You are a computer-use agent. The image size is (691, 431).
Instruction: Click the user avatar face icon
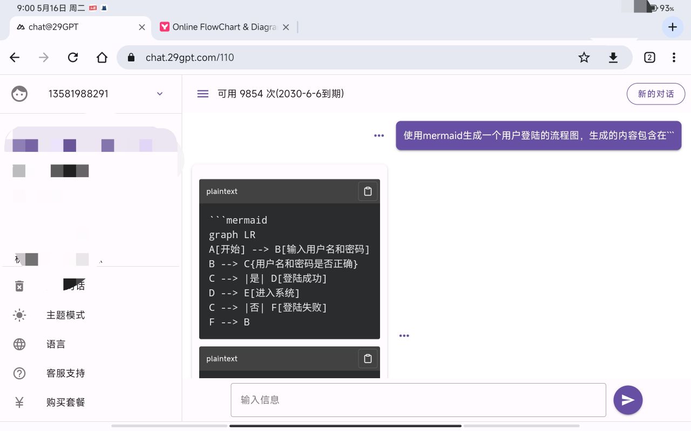[19, 94]
